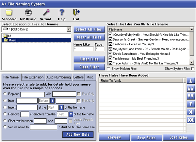The height and width of the screenshot is (142, 196).
Task: Switch to the Auto Numbering tab
Action: (x=58, y=77)
